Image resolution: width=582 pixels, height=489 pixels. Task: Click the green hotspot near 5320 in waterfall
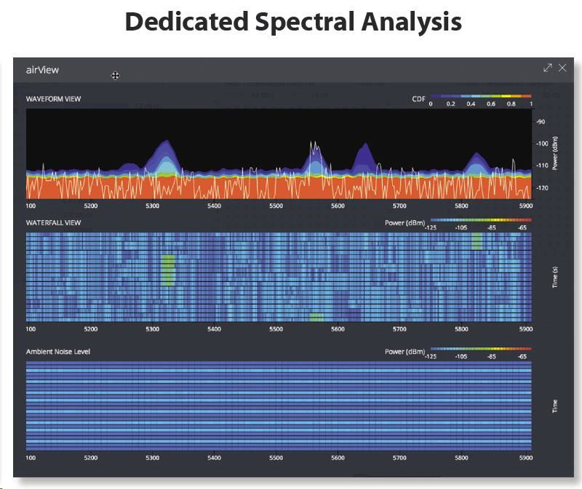(x=168, y=269)
